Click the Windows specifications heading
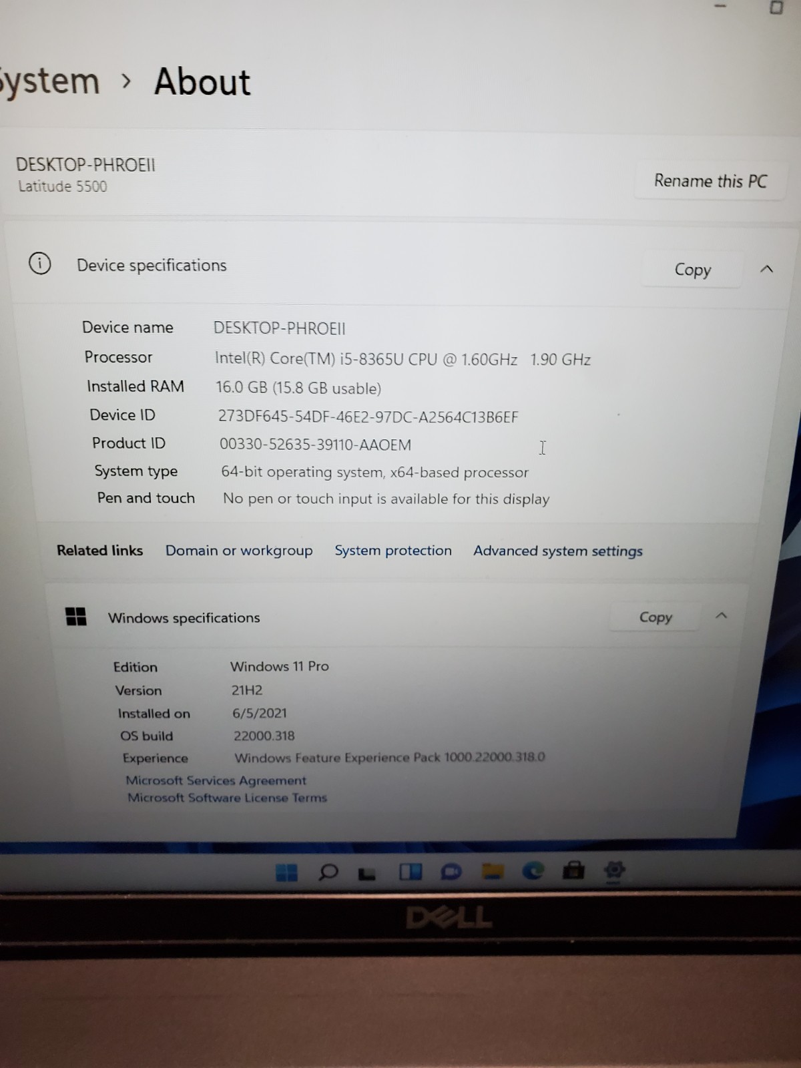This screenshot has height=1068, width=801. pos(184,618)
